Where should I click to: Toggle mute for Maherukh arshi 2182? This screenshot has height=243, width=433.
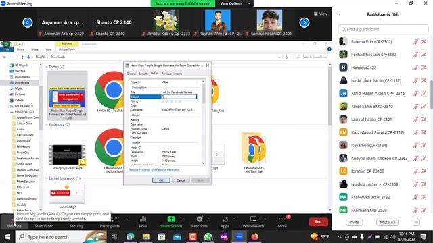(415, 197)
